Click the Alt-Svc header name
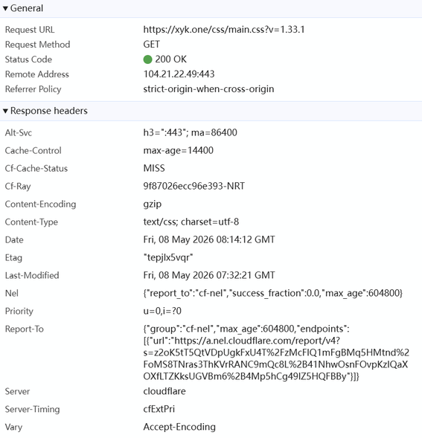The width and height of the screenshot is (422, 438). (x=19, y=132)
